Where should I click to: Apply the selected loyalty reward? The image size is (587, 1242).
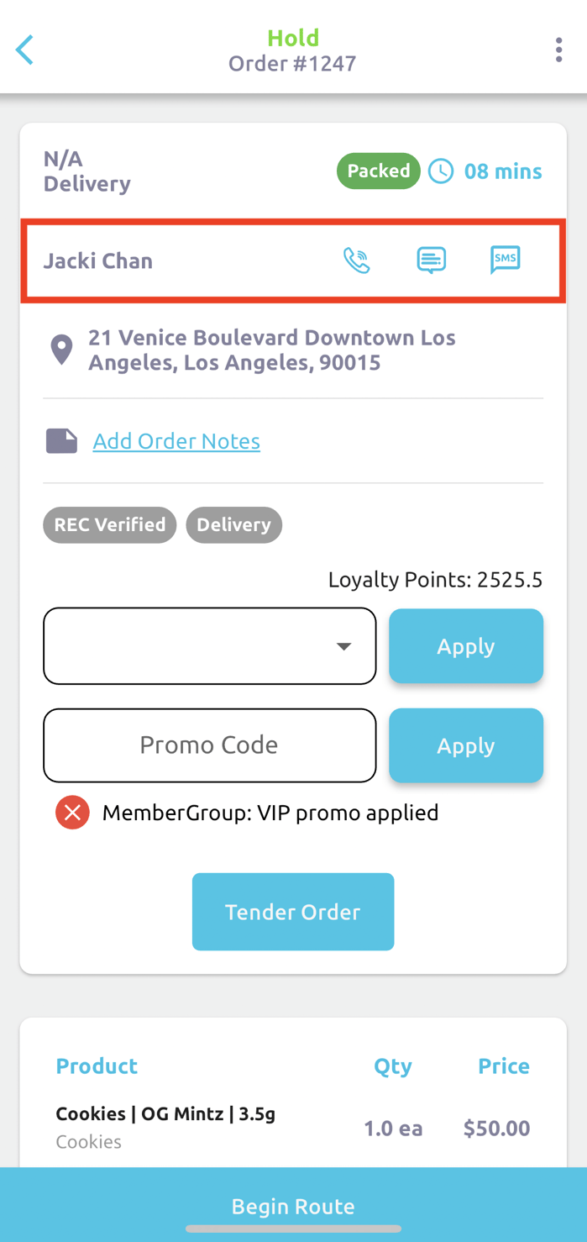click(x=466, y=645)
